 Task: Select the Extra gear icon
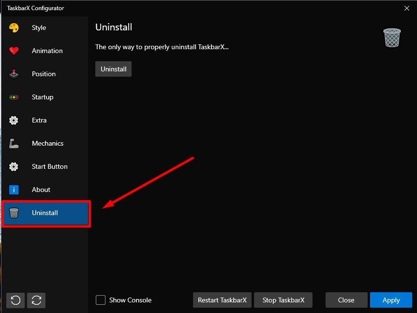14,121
